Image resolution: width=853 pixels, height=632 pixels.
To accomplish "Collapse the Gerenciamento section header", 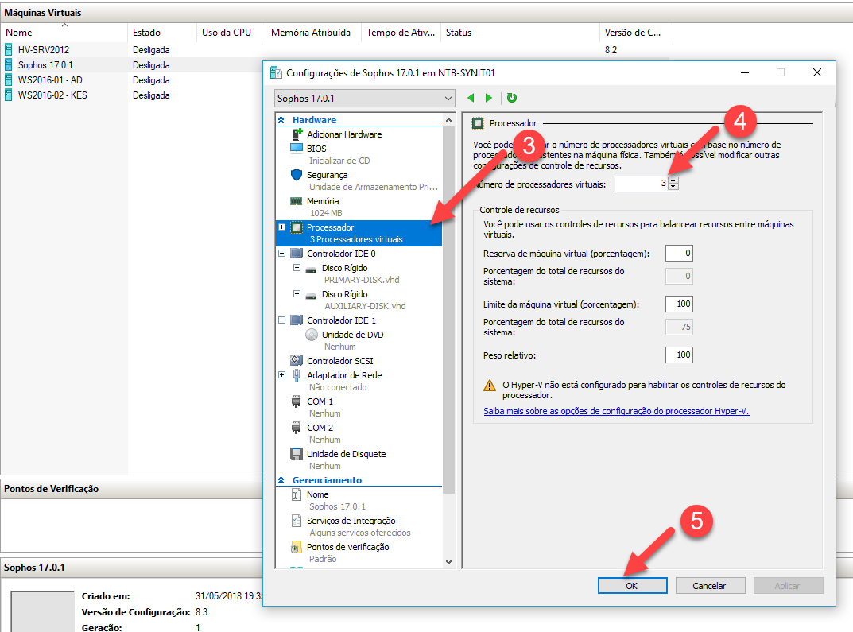I will [x=281, y=479].
